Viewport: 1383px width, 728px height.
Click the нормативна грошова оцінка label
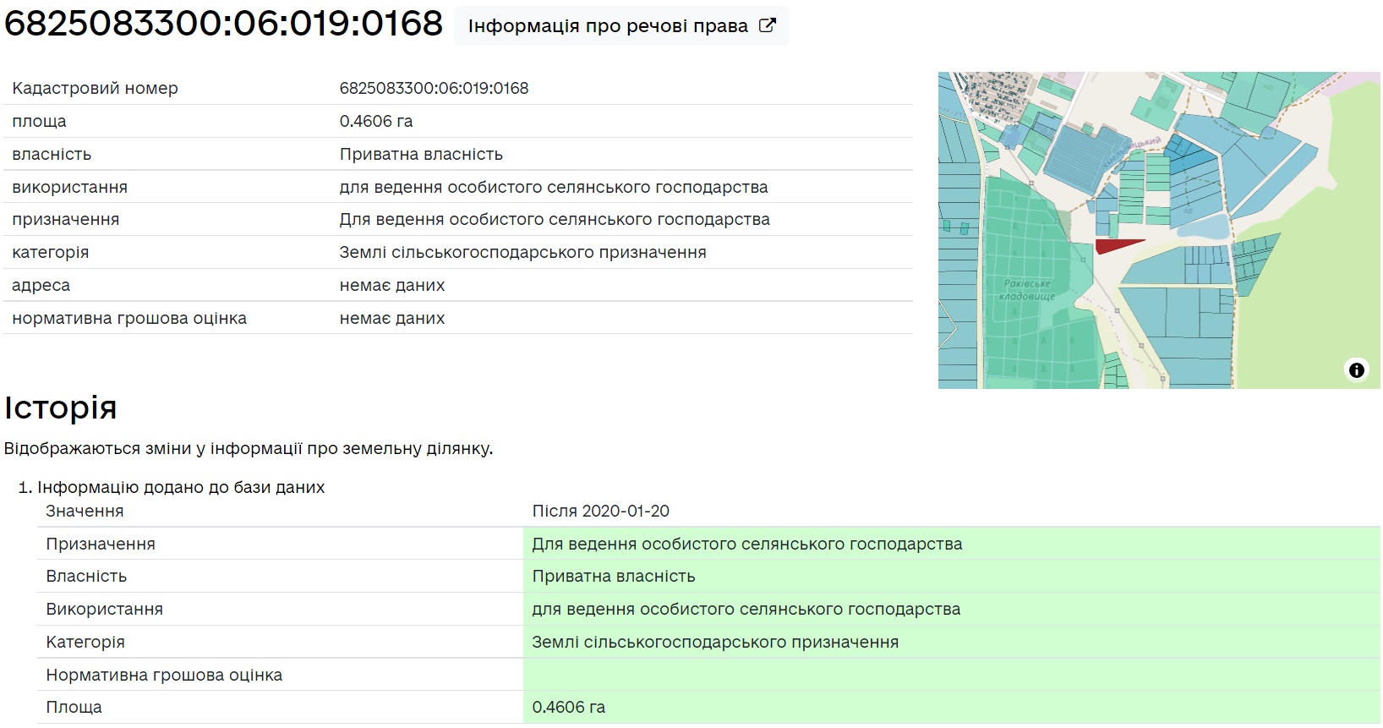coord(129,318)
